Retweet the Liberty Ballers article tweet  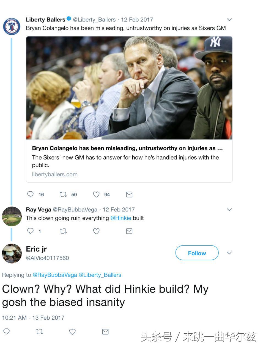pos(63,194)
